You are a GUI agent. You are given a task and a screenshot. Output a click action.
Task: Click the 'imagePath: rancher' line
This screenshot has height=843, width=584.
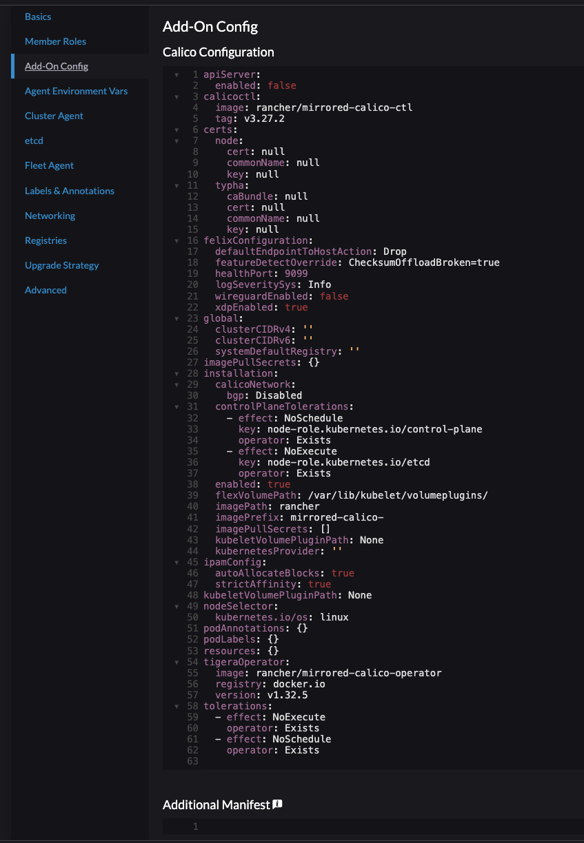click(267, 506)
